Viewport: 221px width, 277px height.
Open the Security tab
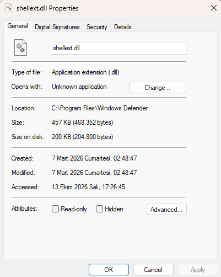(96, 27)
